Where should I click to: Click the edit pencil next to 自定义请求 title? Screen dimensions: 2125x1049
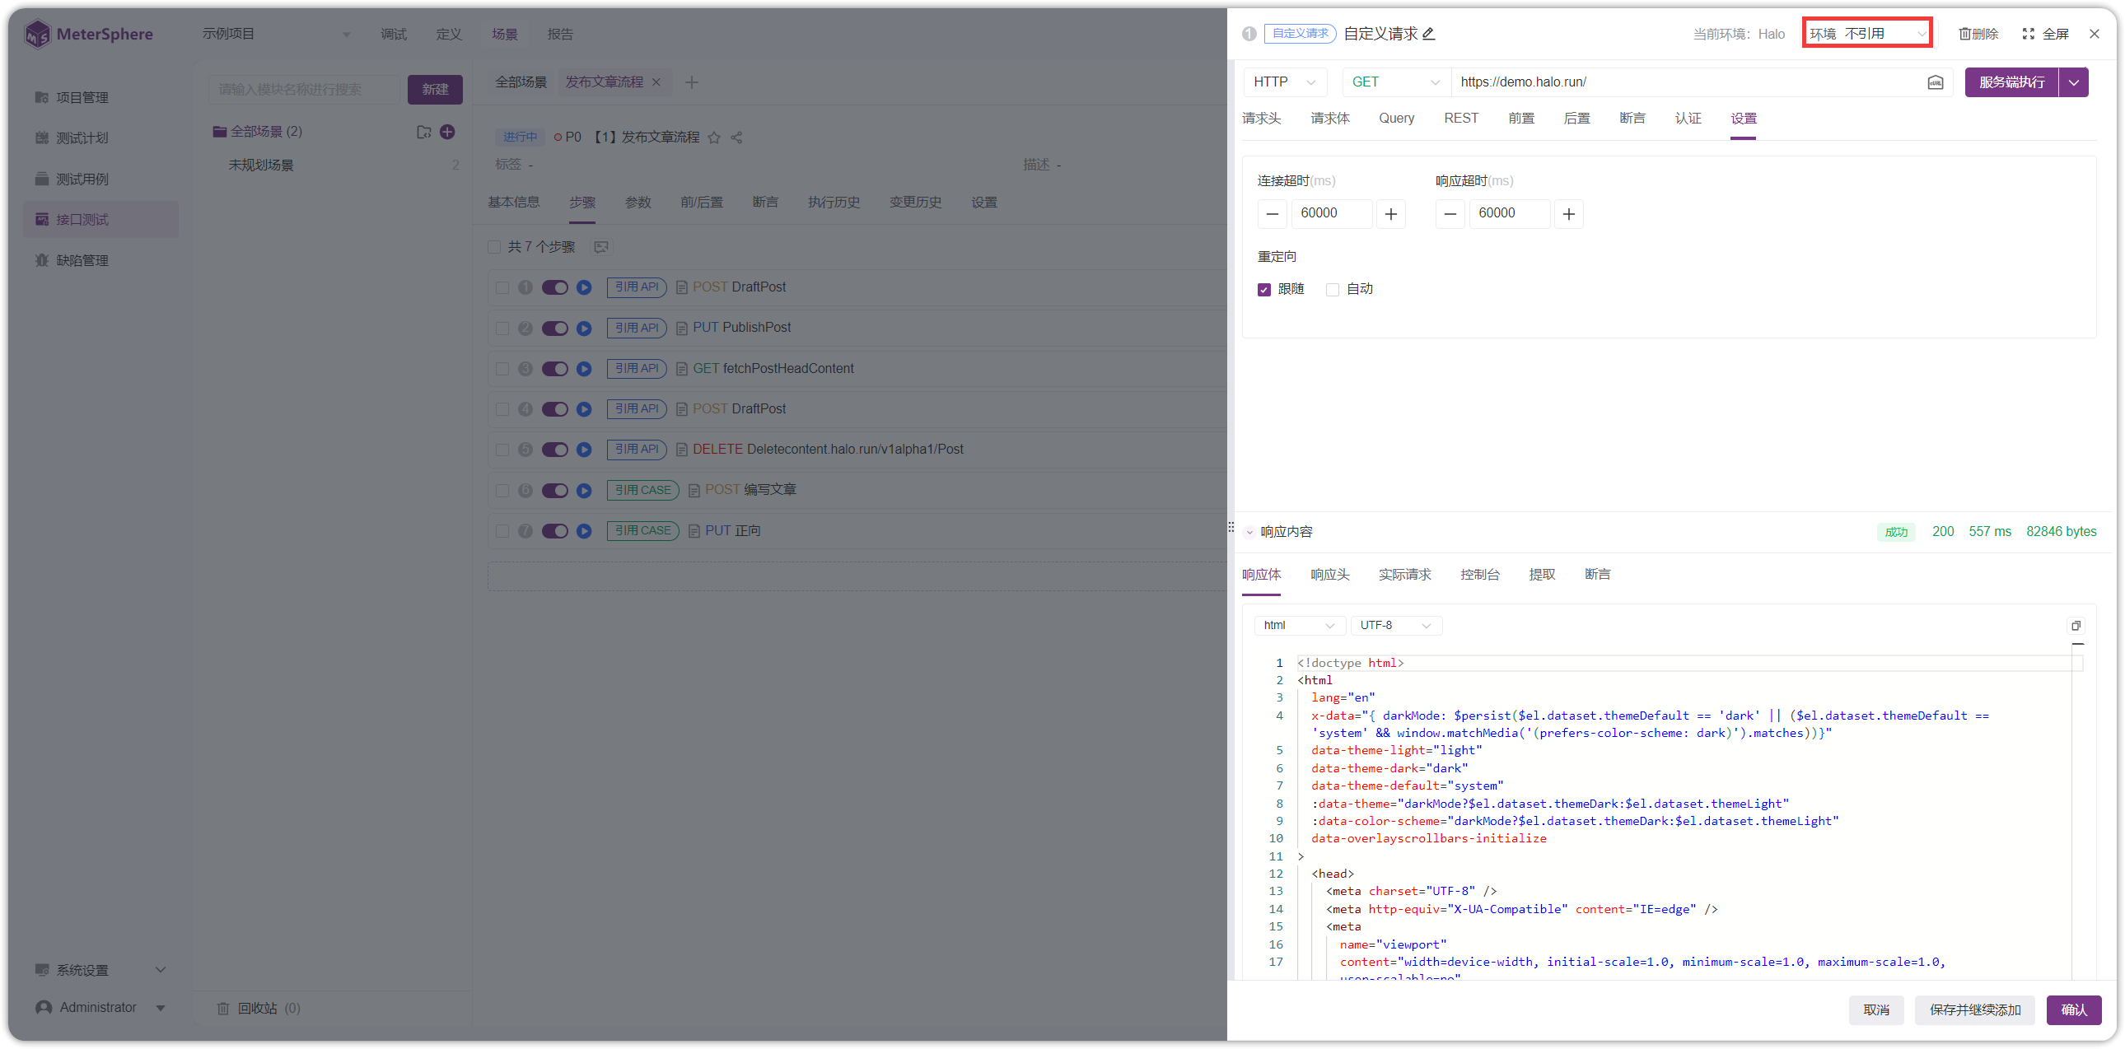point(1429,34)
